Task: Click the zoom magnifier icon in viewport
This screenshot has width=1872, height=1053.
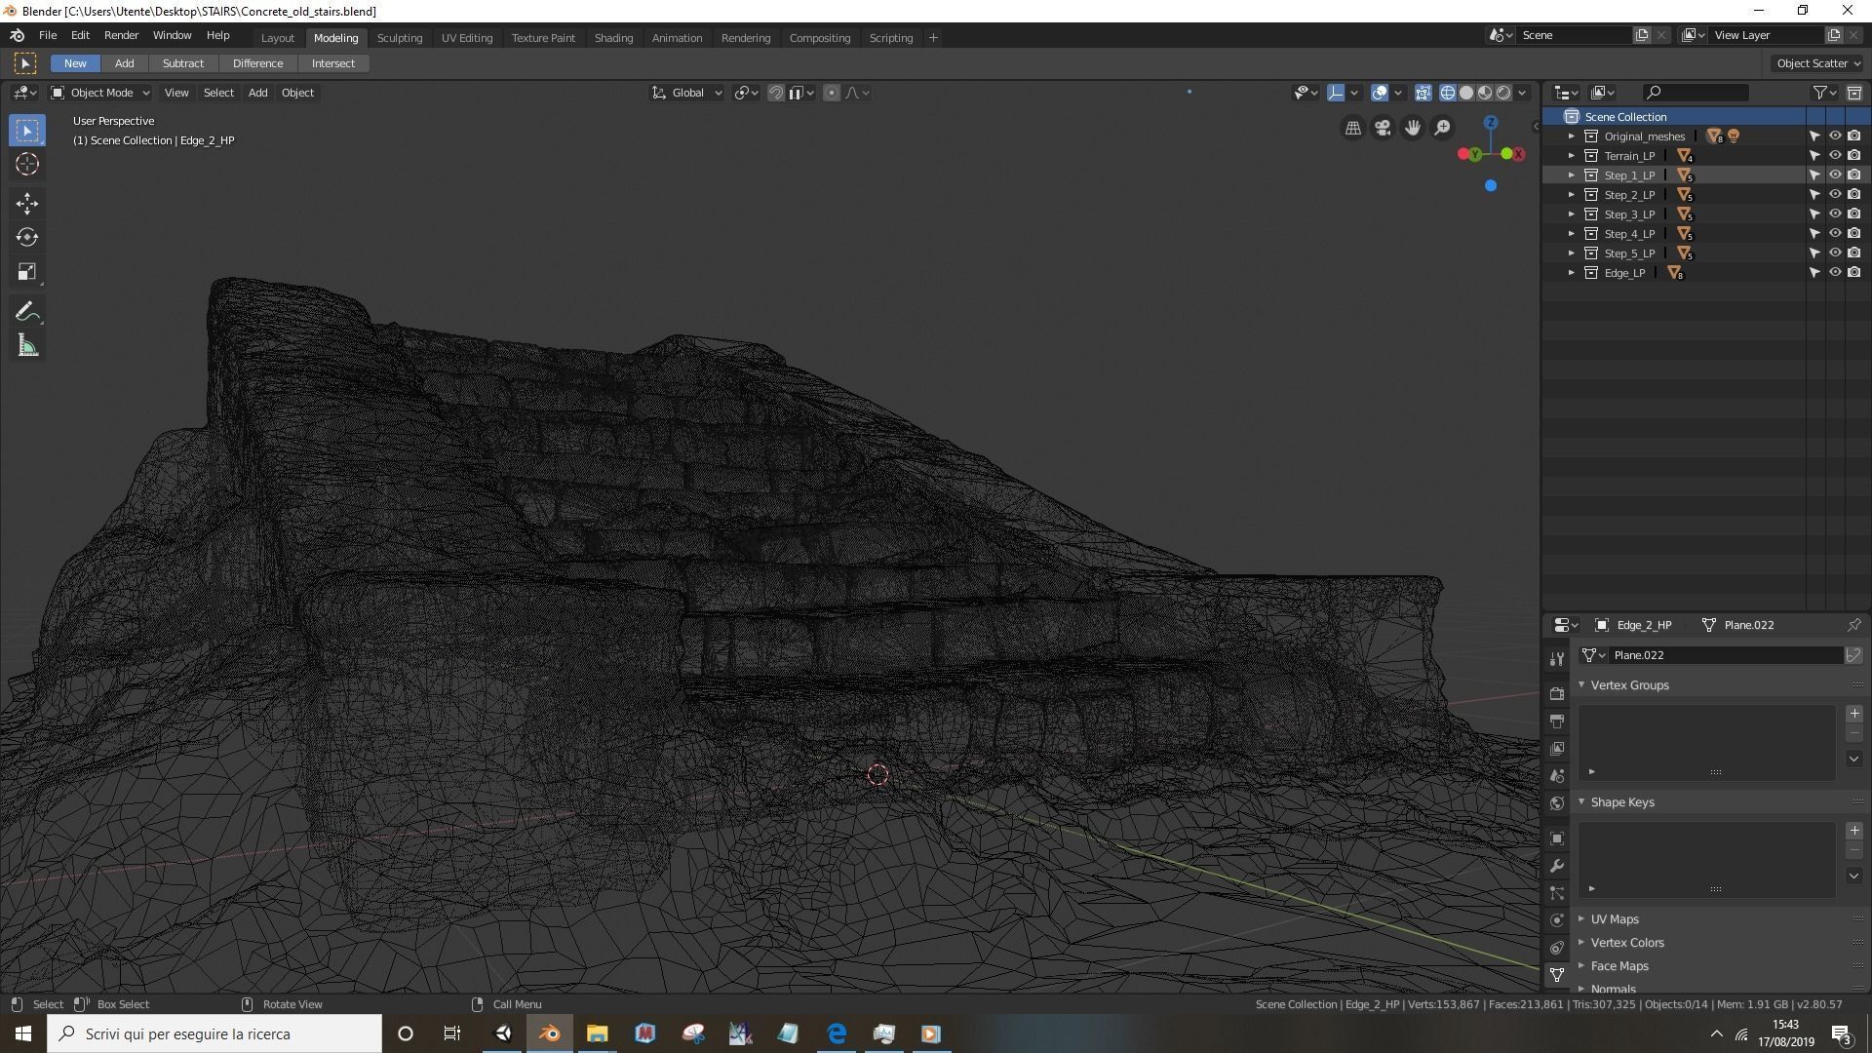Action: [1442, 128]
